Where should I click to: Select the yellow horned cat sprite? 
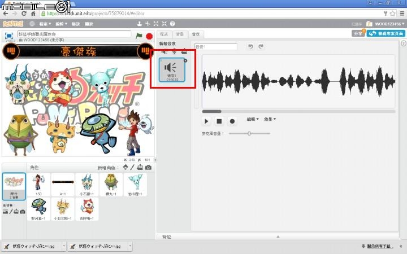(x=63, y=209)
